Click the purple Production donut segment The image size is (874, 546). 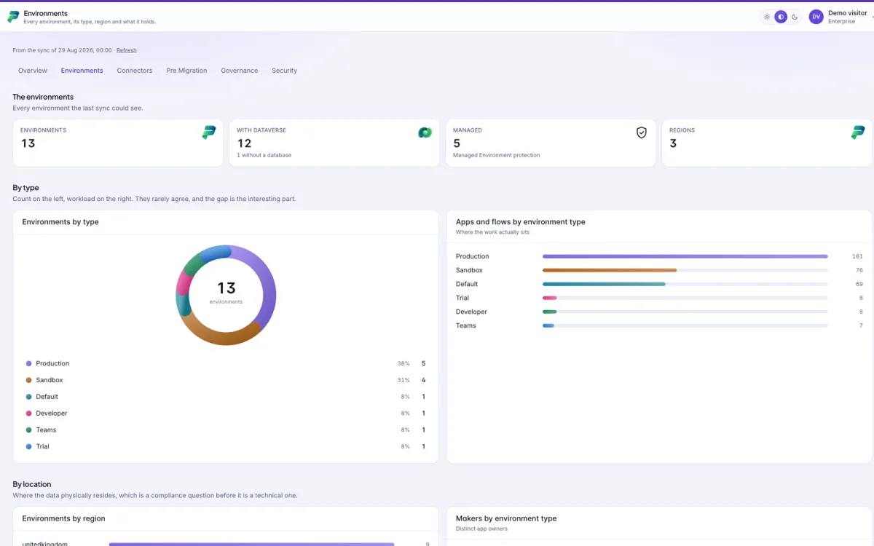point(267,284)
